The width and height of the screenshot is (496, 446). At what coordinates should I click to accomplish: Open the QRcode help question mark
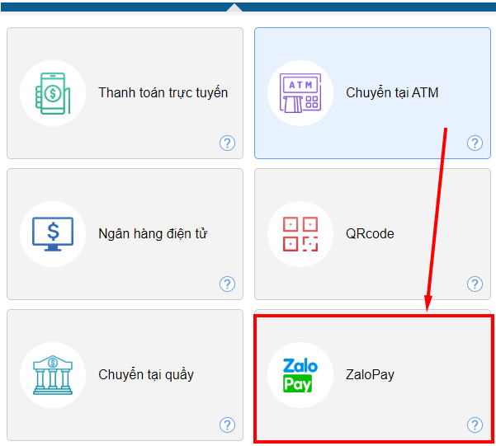[x=475, y=284]
